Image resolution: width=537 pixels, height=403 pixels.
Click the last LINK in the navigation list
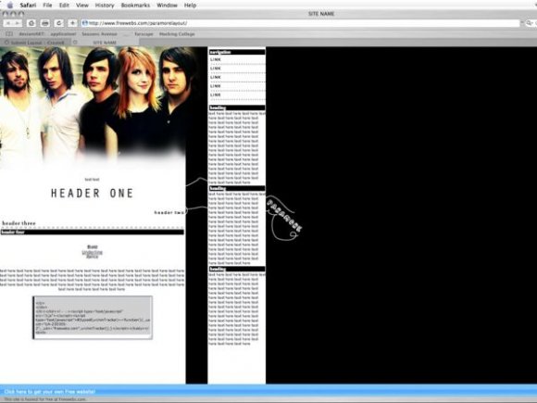click(x=216, y=94)
